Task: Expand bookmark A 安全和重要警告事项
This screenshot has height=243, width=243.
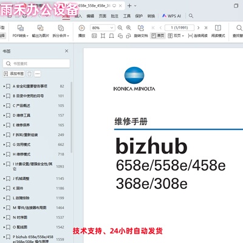Action: pyautogui.click(x=4, y=86)
